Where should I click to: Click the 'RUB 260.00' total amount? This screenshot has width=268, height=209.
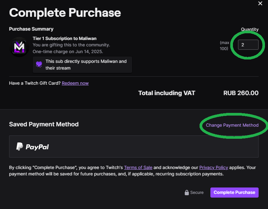tap(241, 93)
